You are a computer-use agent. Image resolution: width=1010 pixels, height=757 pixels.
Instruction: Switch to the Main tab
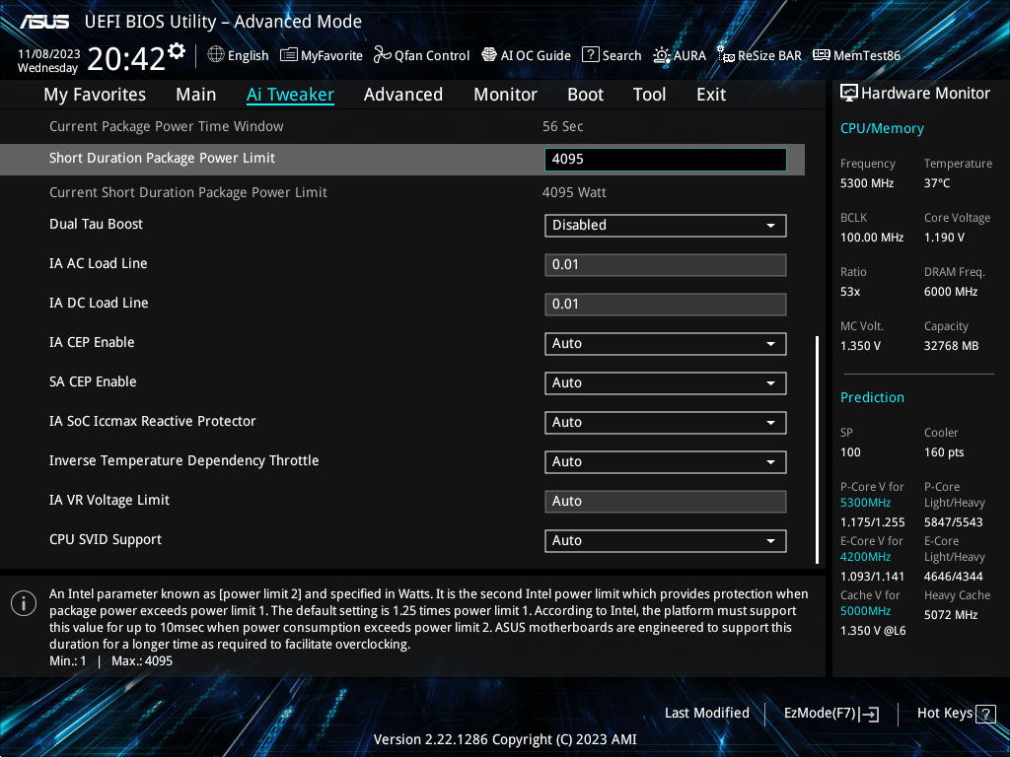click(196, 95)
